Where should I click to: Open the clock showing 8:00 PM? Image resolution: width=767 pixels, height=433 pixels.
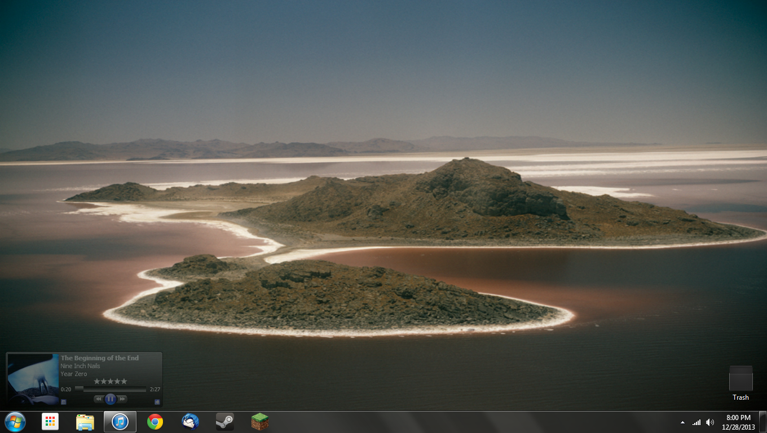click(x=738, y=422)
